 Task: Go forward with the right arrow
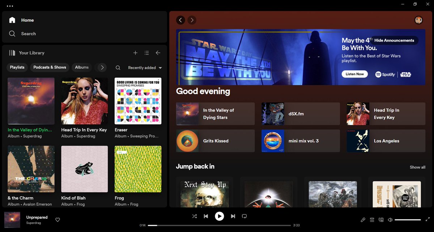(x=192, y=20)
